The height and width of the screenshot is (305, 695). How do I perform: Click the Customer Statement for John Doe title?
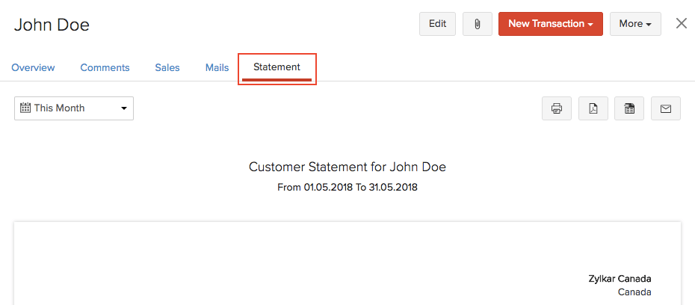(x=347, y=167)
